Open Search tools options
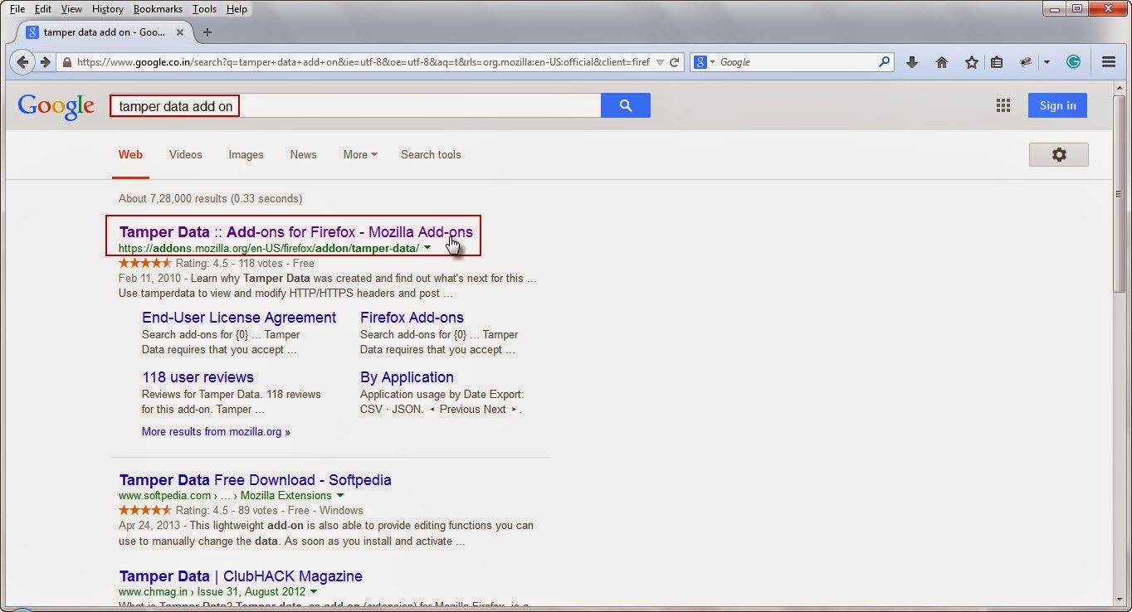Image resolution: width=1132 pixels, height=612 pixels. coord(431,154)
